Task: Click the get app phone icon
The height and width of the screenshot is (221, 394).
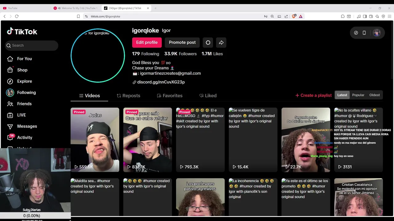Action: 364,33
